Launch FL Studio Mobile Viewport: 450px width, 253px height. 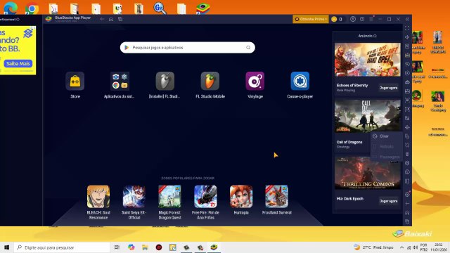pos(210,82)
